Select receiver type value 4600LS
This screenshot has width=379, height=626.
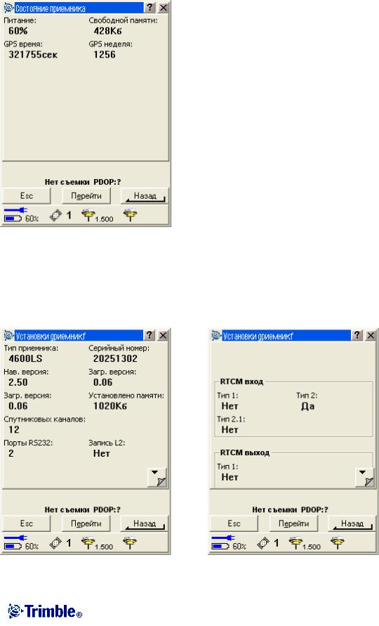pyautogui.click(x=25, y=358)
